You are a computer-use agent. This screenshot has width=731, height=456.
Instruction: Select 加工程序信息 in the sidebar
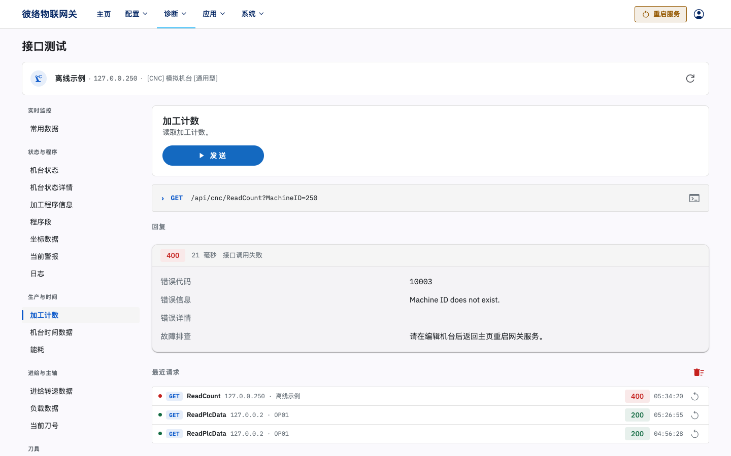(x=81, y=205)
